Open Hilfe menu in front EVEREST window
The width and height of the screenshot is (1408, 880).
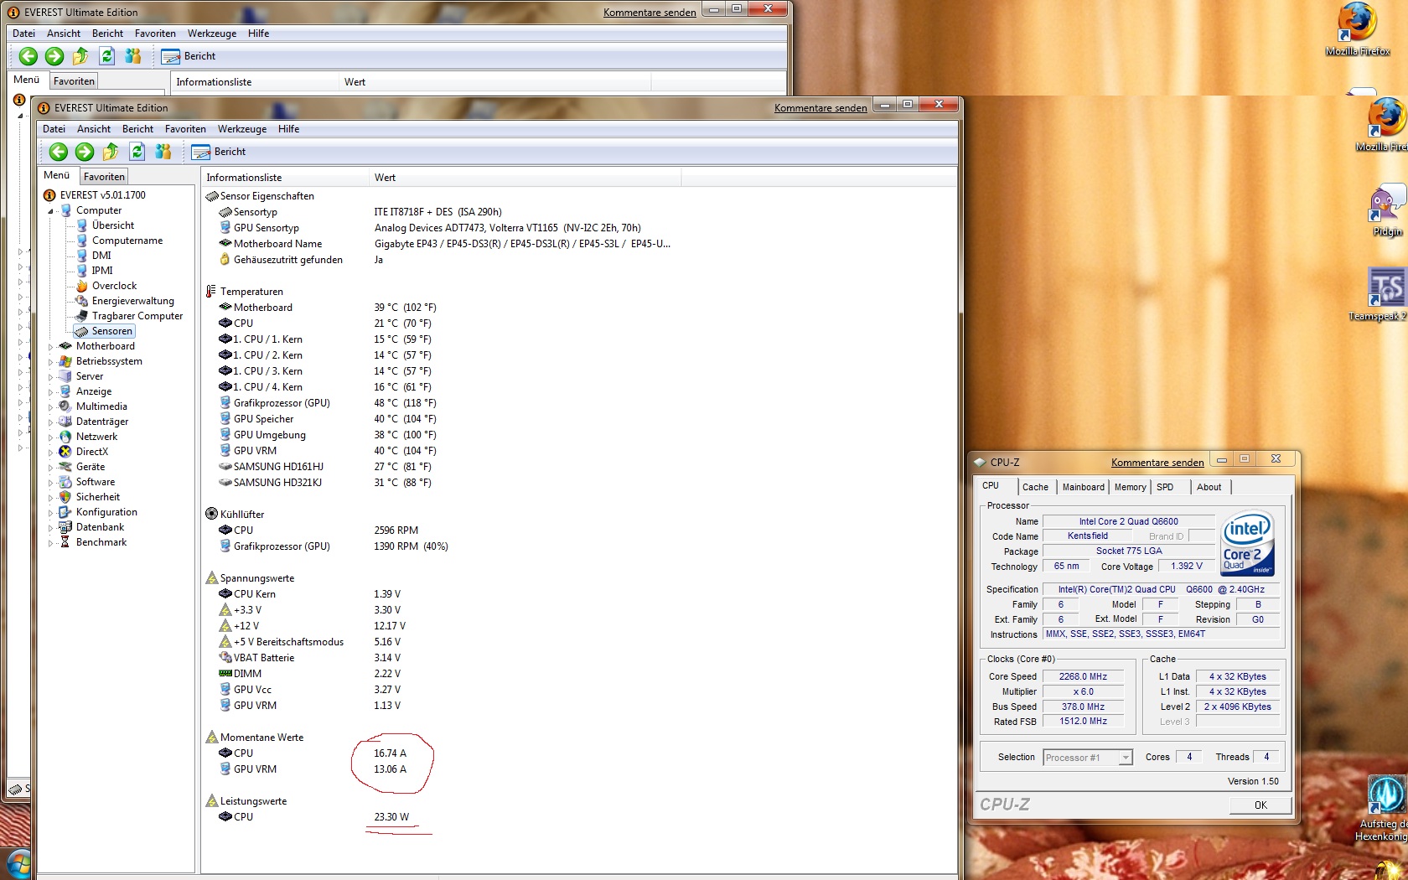click(288, 129)
